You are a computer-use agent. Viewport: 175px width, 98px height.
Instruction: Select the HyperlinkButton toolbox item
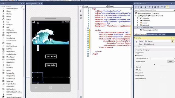point(12,33)
